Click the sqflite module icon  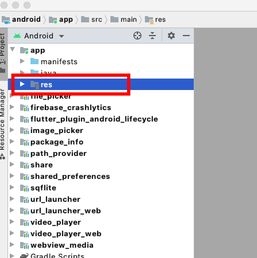click(x=24, y=188)
